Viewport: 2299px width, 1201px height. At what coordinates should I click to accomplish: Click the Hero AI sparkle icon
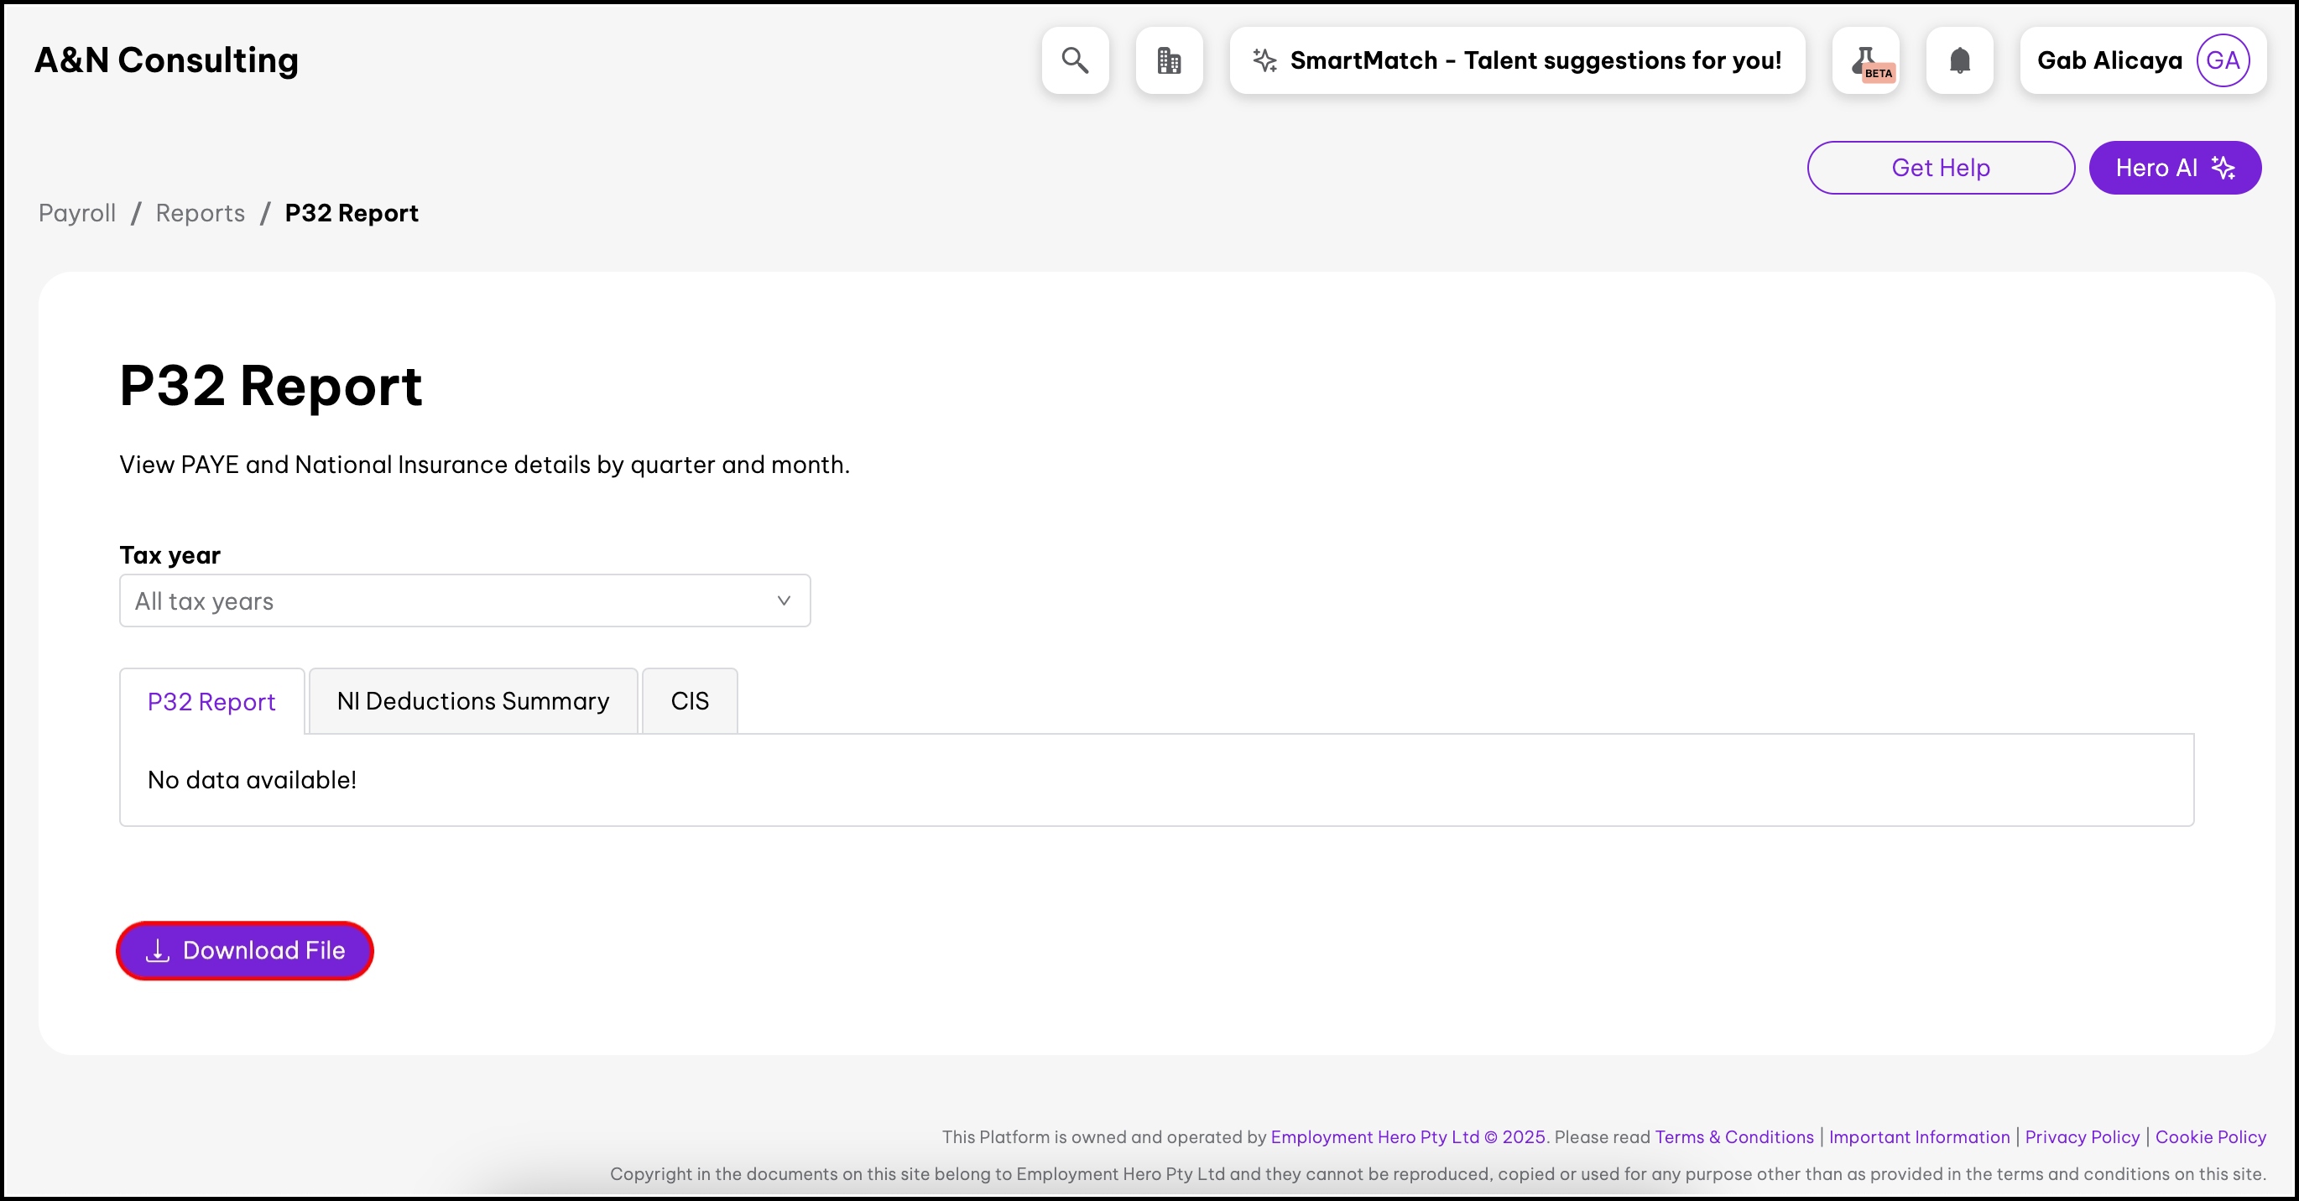[2223, 168]
